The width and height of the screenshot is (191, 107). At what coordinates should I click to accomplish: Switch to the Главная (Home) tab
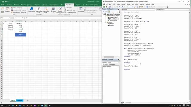(x=9, y=5)
